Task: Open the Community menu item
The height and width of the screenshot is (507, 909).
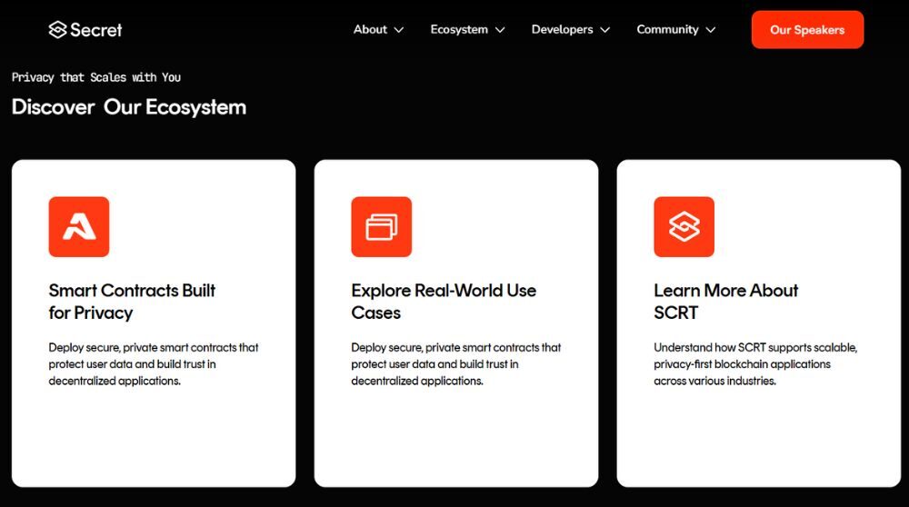Action: tap(667, 30)
